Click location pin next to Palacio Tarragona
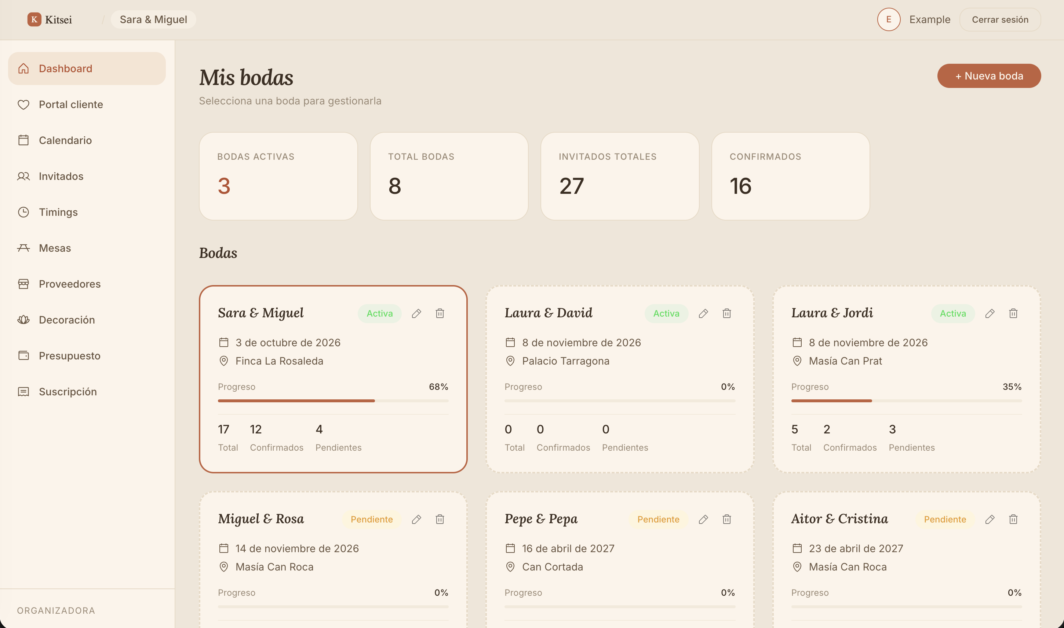The width and height of the screenshot is (1064, 628). [510, 361]
